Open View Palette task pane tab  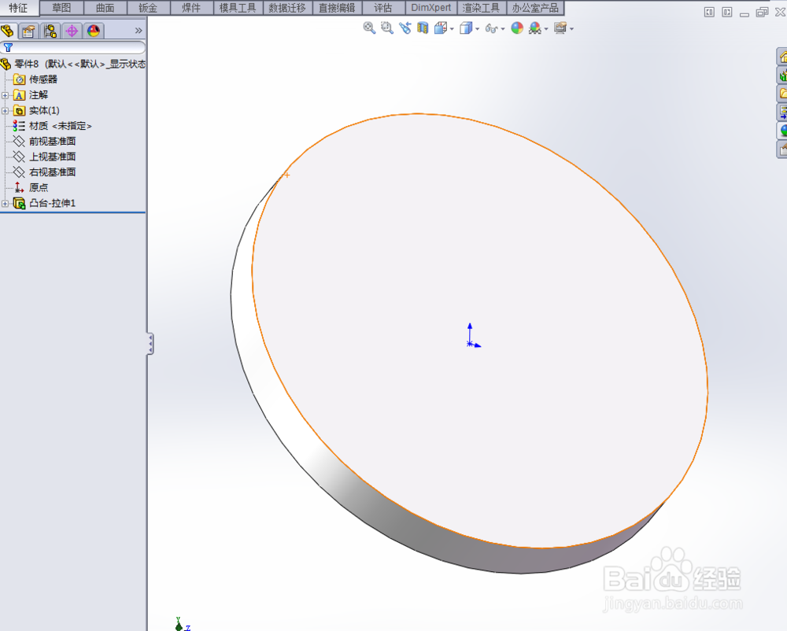click(x=782, y=112)
